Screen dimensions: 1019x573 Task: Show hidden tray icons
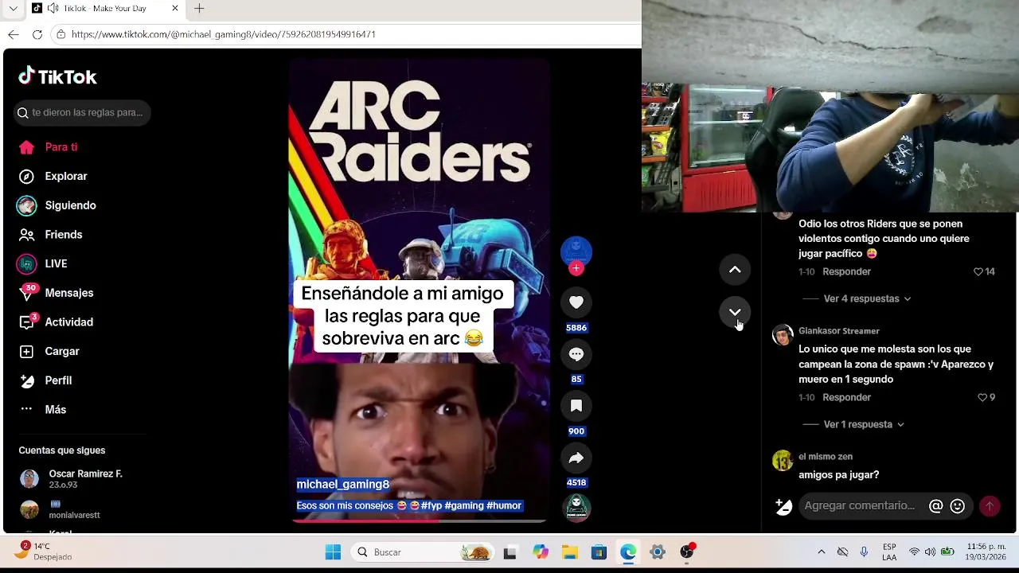coord(822,552)
